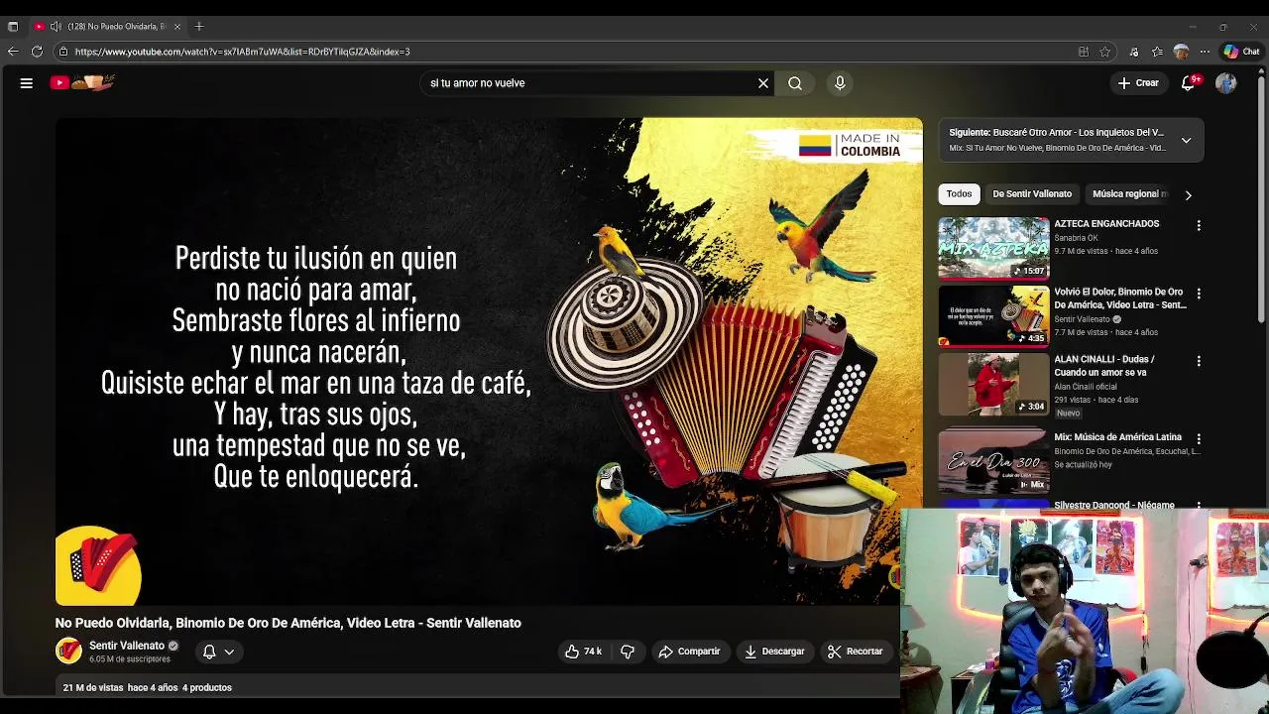This screenshot has width=1269, height=714.
Task: Open the AZTECA ENGANCHADOS thumbnail
Action: tap(993, 248)
